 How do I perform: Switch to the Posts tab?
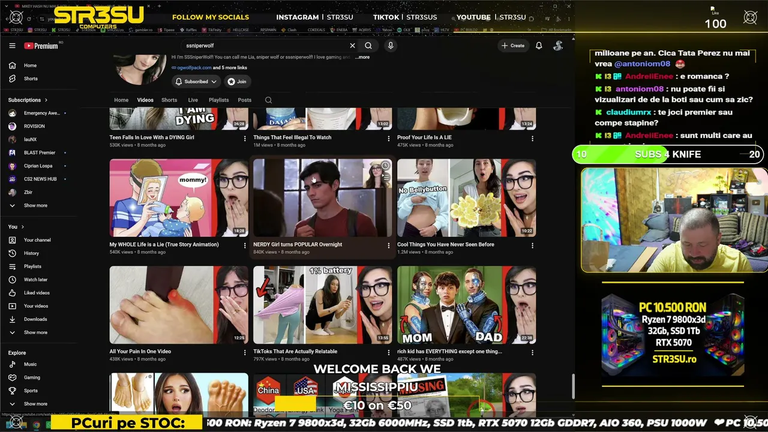pos(244,100)
